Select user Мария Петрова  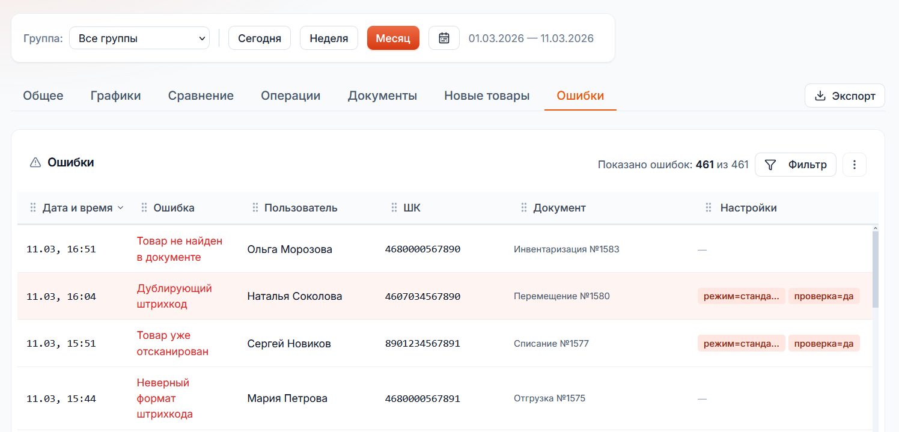[x=287, y=398]
